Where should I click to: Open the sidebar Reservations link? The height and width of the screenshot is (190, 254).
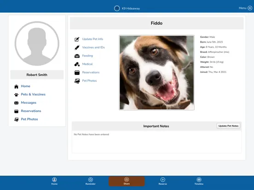31,111
